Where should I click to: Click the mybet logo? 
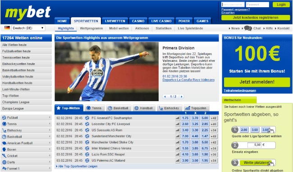pos(27,13)
